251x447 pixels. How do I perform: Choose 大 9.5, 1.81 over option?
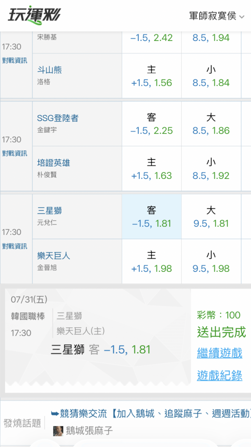pyautogui.click(x=211, y=216)
